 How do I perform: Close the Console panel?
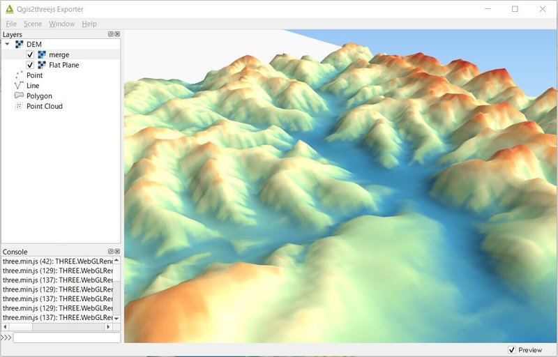(x=117, y=252)
